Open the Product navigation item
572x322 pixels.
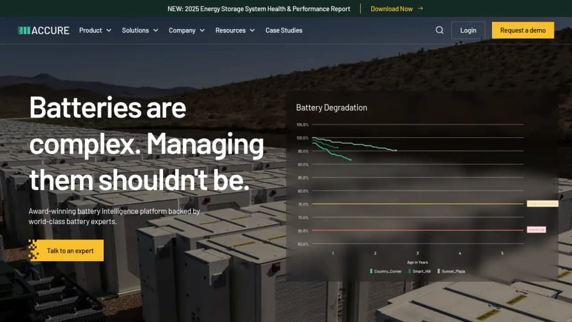[91, 30]
